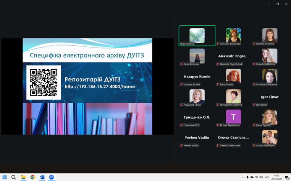Click the purple T avatar tile
291x181 pixels.
(x=233, y=117)
